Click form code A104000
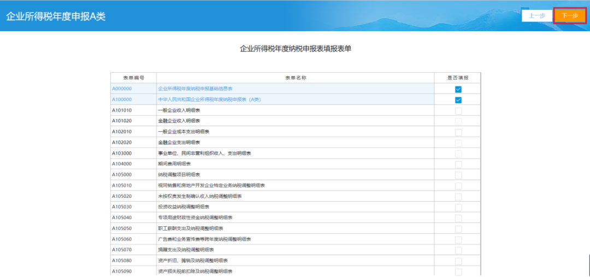The height and width of the screenshot is (277, 590). pyautogui.click(x=122, y=164)
